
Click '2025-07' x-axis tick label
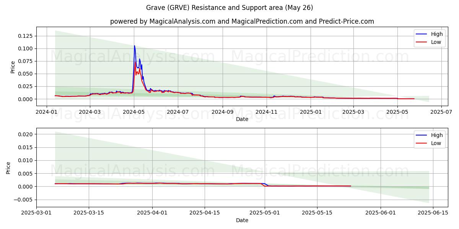[441, 112]
